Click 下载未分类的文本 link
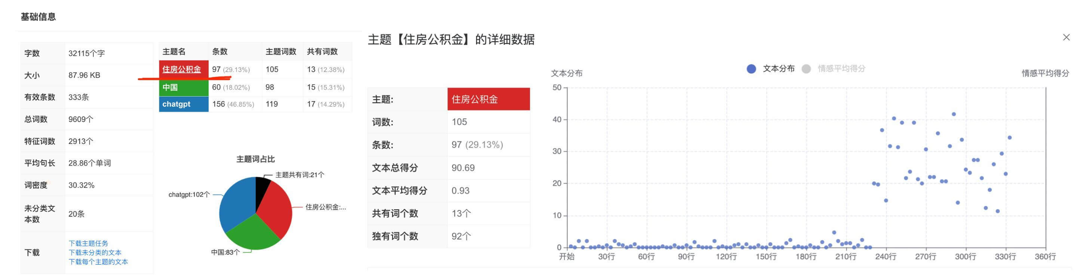The image size is (1077, 279). pyautogui.click(x=95, y=252)
